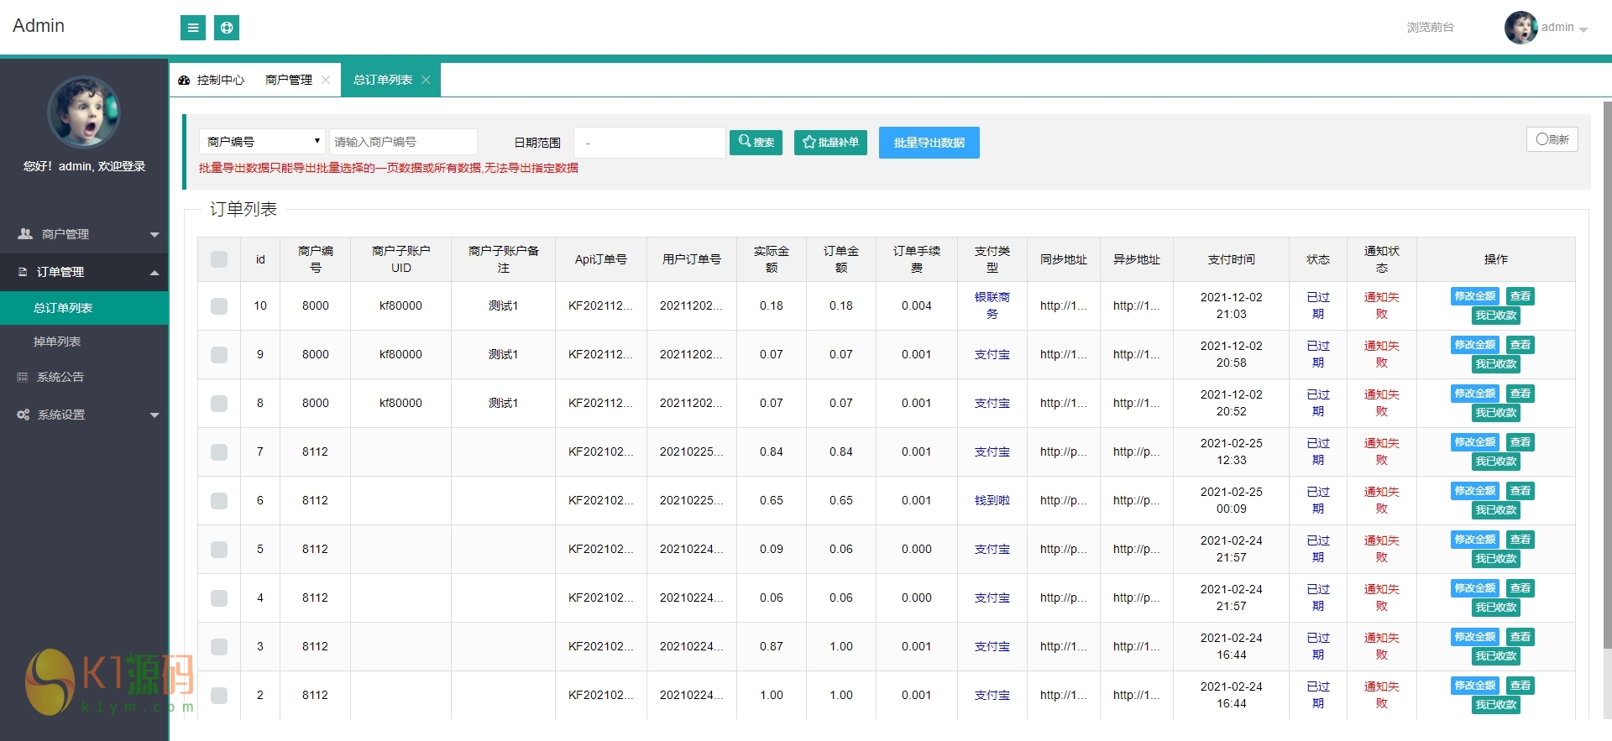Click the 系统设置 gears icon in sidebar
The height and width of the screenshot is (741, 1612).
[24, 415]
